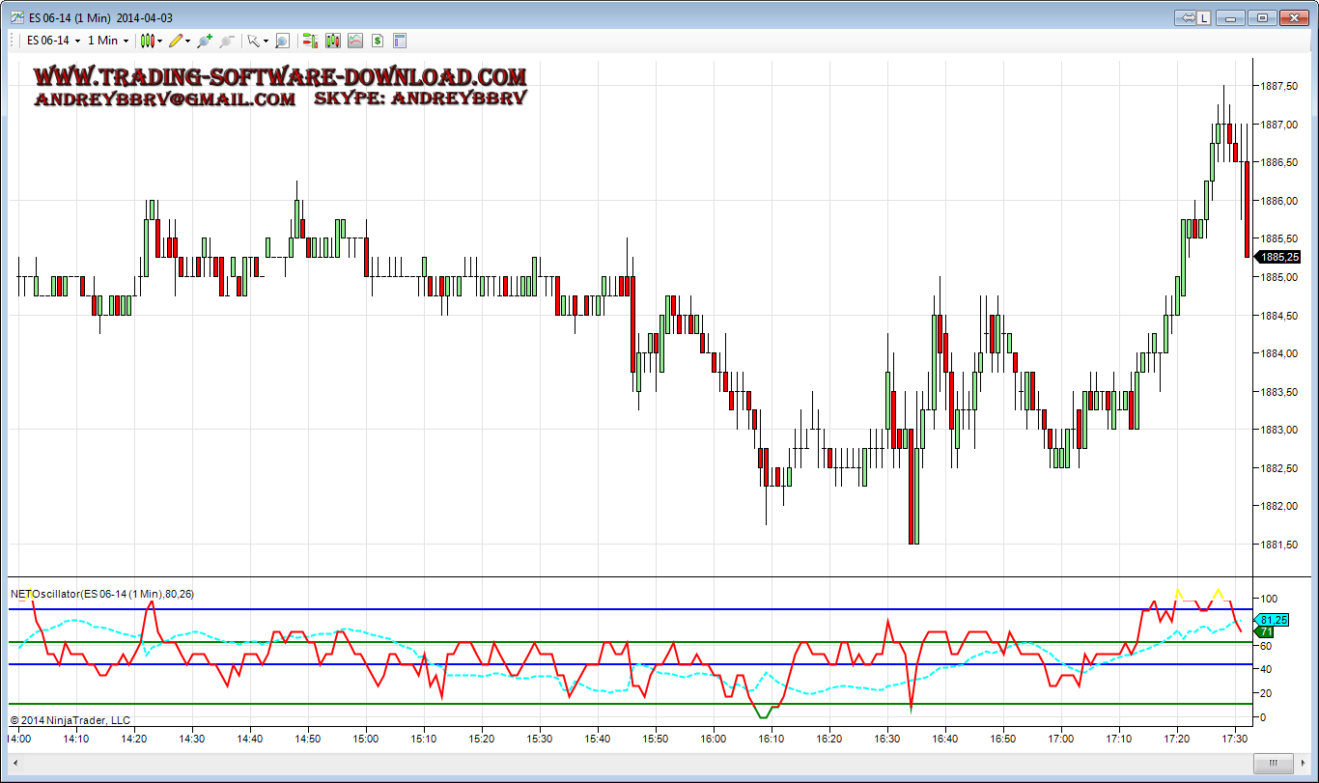Open the Strategies dollar sign icon
The width and height of the screenshot is (1319, 783).
378,41
